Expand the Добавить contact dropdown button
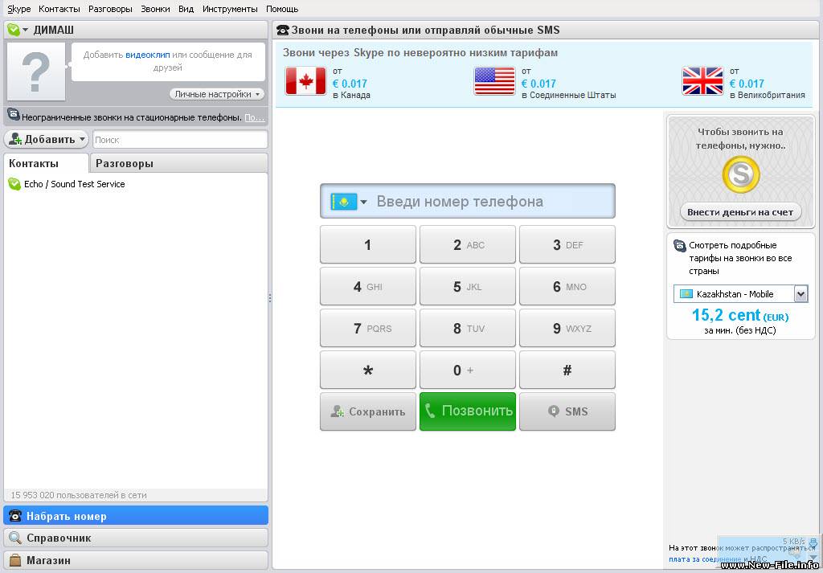The image size is (823, 573). click(x=47, y=139)
